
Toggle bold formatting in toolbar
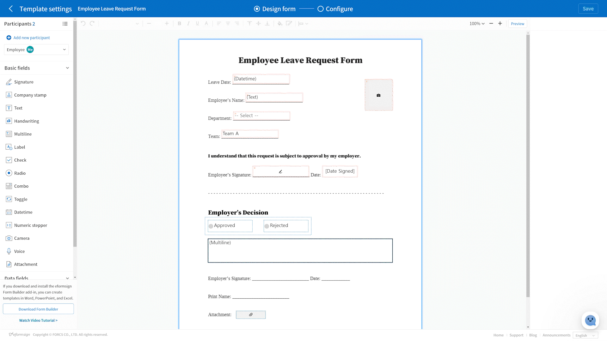point(179,23)
